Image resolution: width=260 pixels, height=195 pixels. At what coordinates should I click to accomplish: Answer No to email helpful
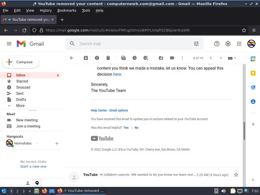(x=136, y=128)
